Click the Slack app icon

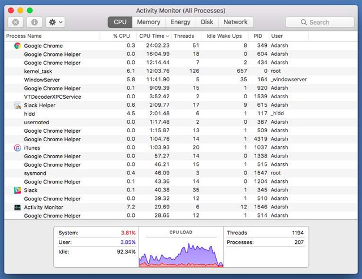(18, 190)
